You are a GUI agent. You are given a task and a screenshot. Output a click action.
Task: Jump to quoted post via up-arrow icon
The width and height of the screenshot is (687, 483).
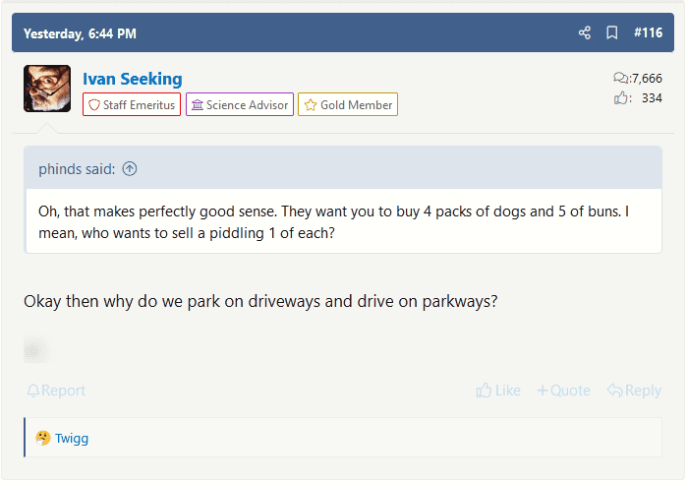(x=130, y=169)
